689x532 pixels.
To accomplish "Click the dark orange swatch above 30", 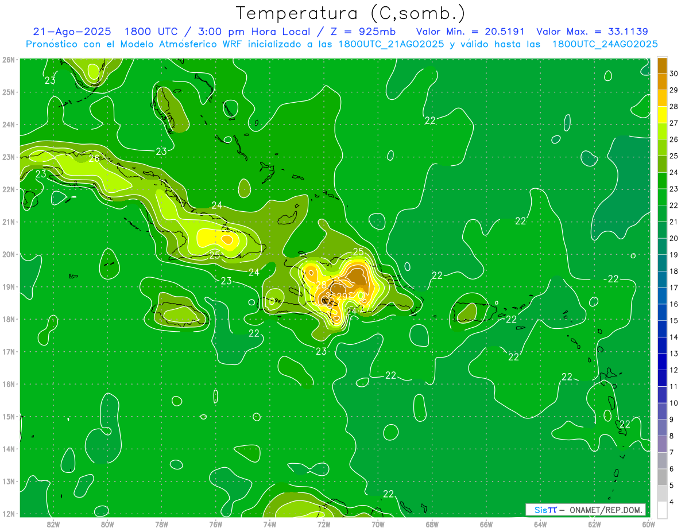I will (662, 65).
